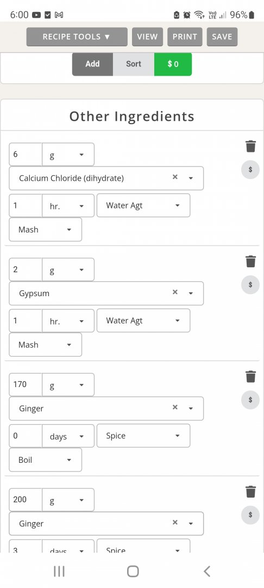The image size is (264, 588).
Task: Edit the 170 amount field for Ginger
Action: 26,384
